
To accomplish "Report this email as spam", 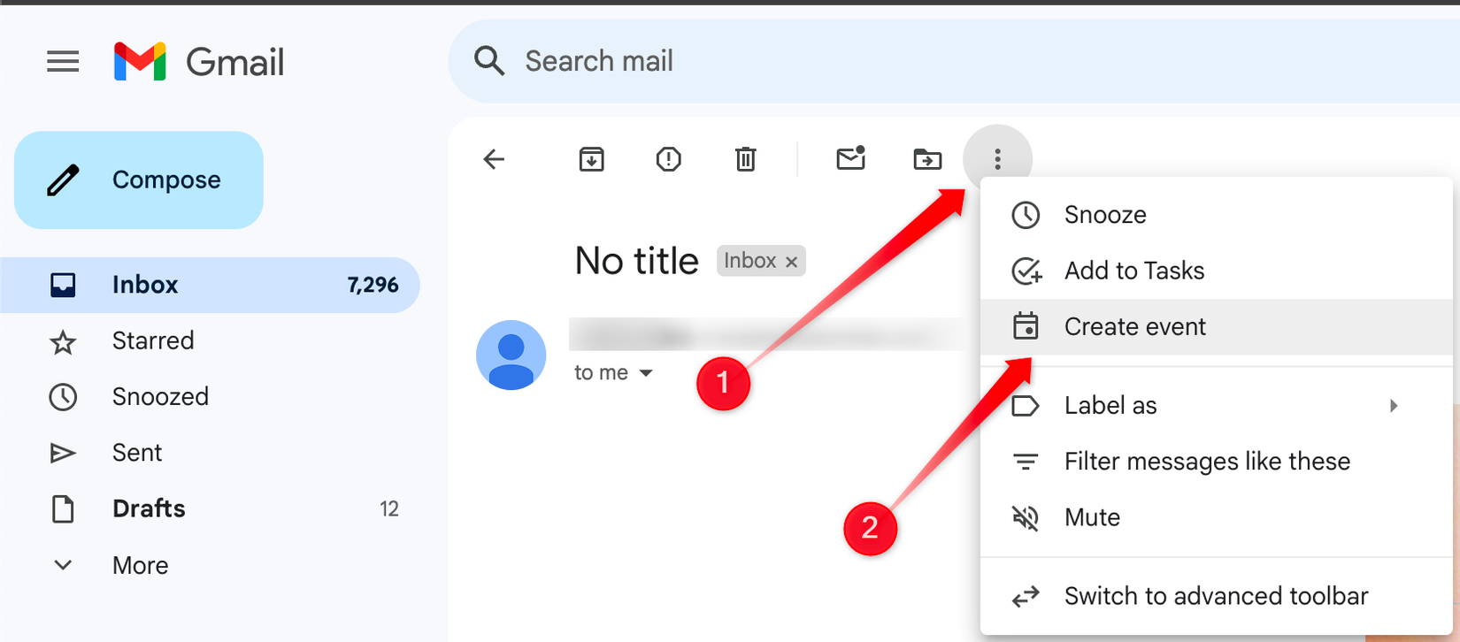I will coord(668,159).
